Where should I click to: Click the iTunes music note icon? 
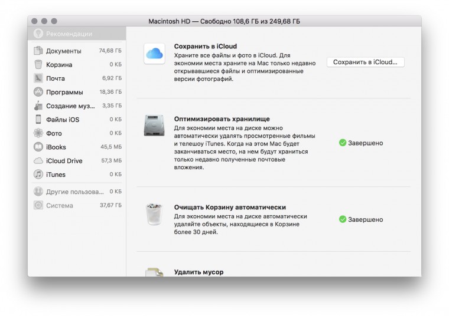pyautogui.click(x=38, y=175)
